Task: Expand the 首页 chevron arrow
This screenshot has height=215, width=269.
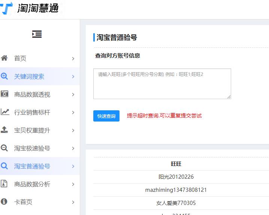Action: coord(73,59)
